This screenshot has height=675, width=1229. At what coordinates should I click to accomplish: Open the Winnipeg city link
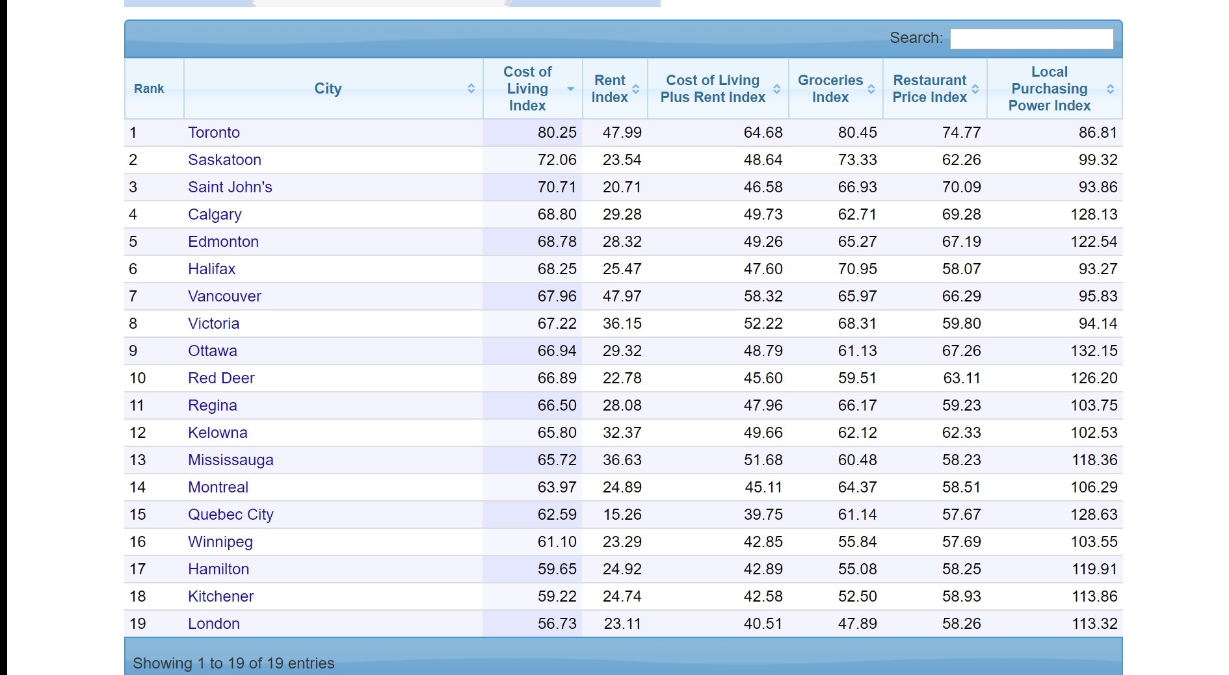coord(220,542)
